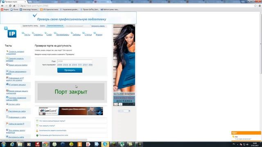Image resolution: width=262 pixels, height=147 pixels.
Task: Open Что такое компьютерные порты article
Action: [52, 121]
